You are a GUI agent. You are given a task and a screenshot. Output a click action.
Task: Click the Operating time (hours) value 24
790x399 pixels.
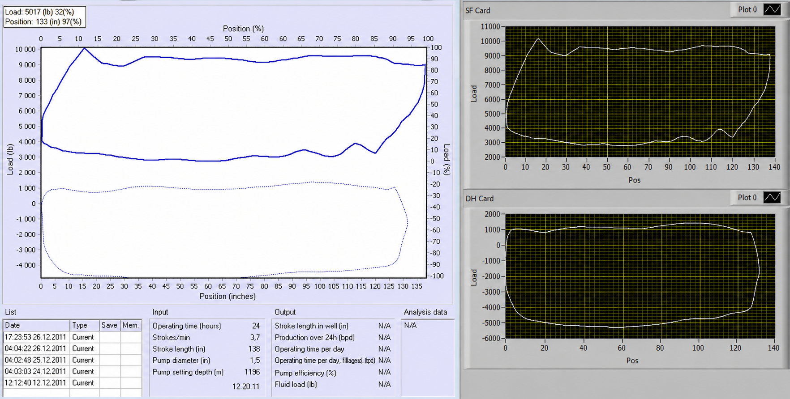[x=256, y=326]
